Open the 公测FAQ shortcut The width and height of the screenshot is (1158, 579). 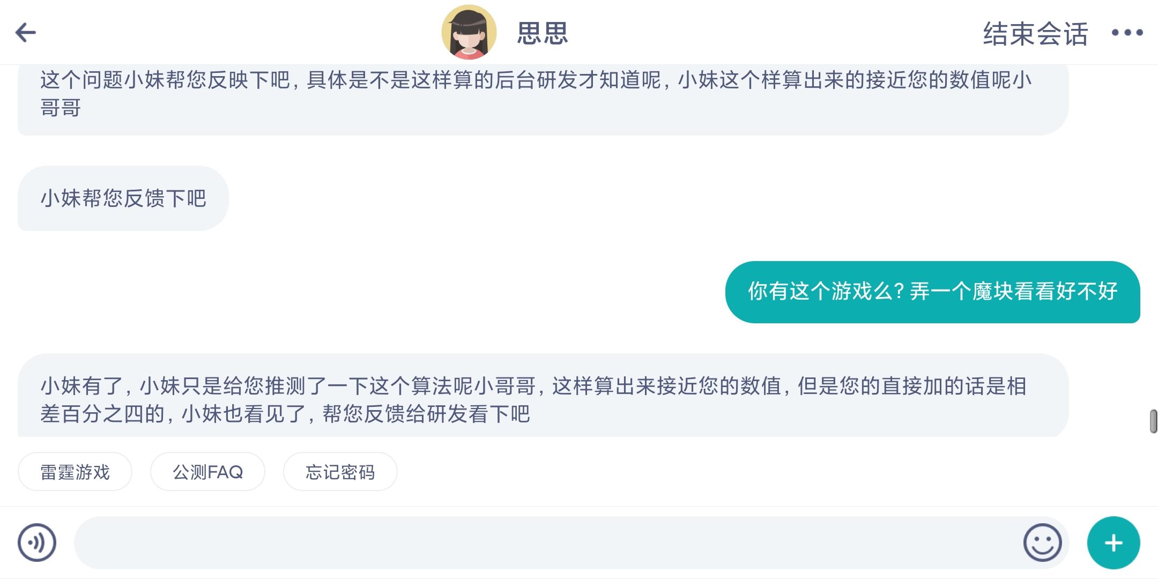[x=207, y=472]
